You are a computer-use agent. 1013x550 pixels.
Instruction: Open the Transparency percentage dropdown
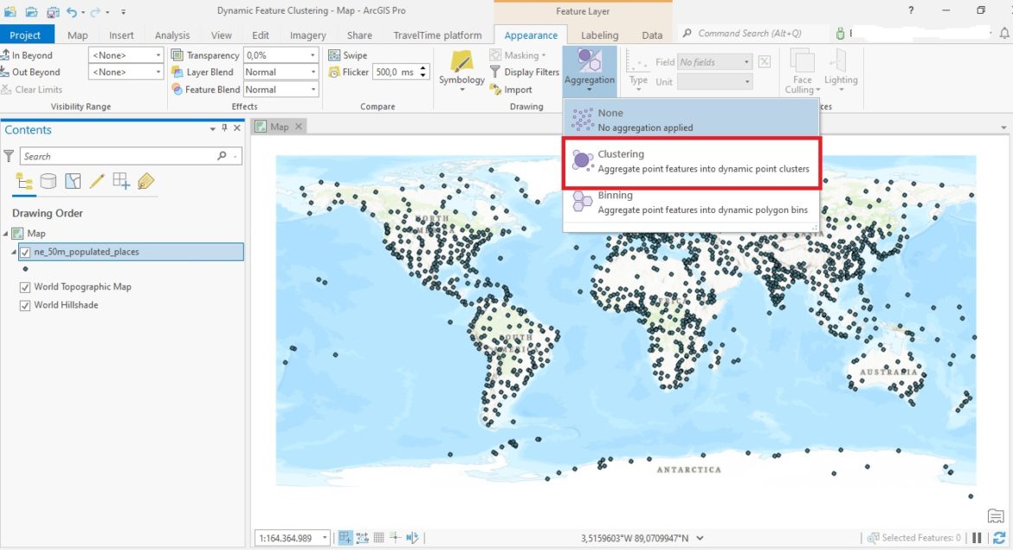tap(313, 55)
